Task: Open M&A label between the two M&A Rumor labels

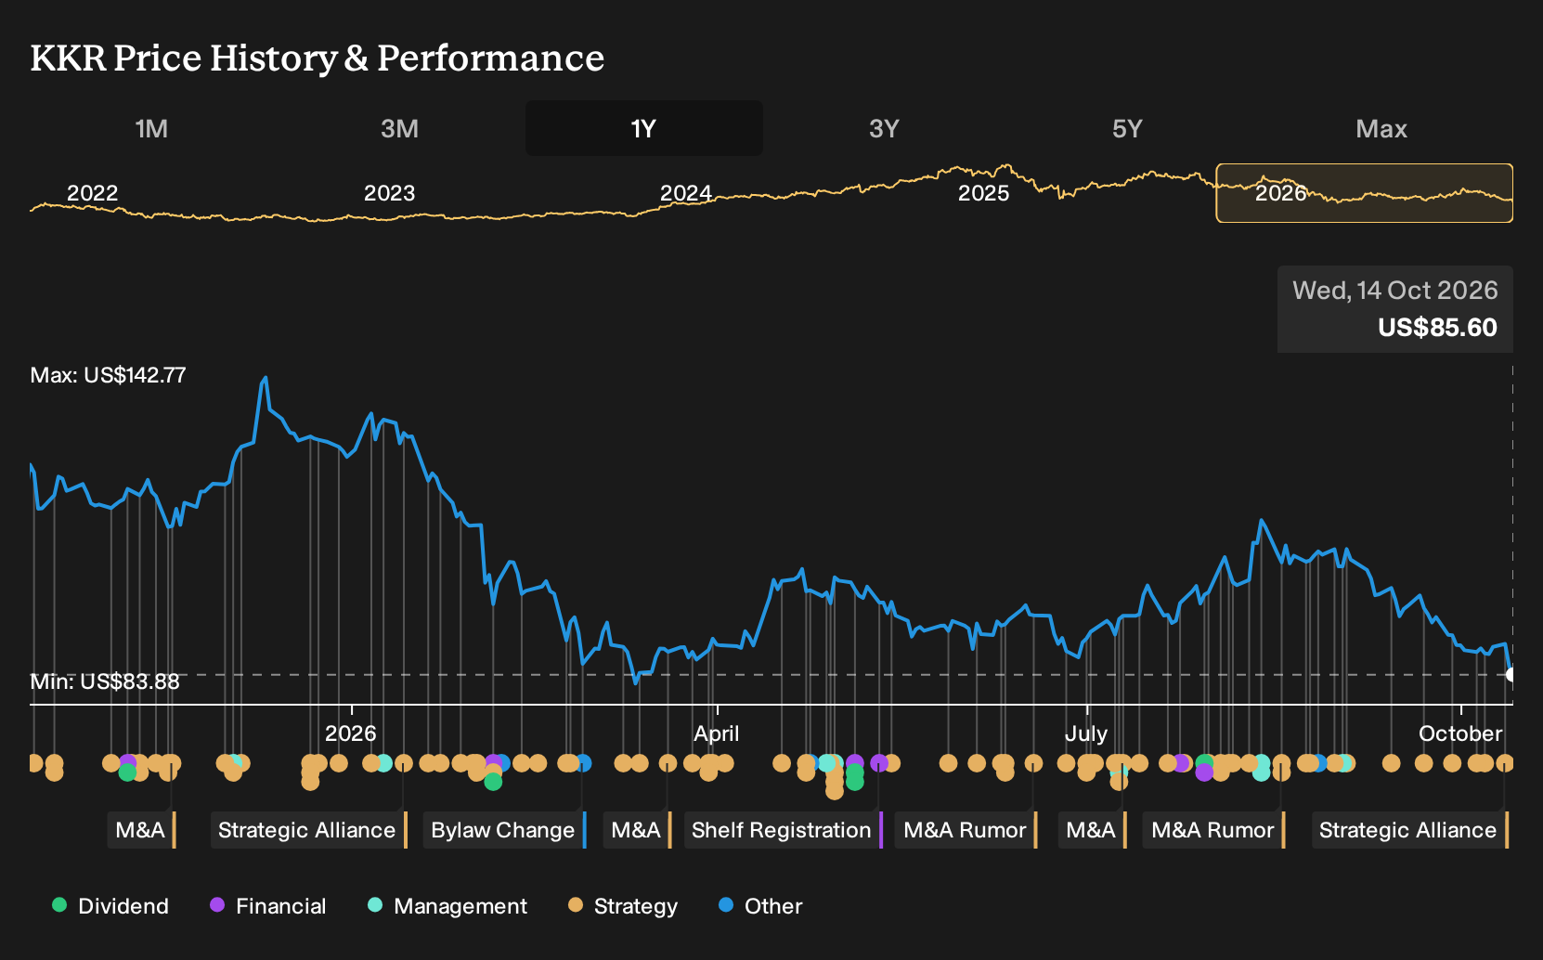Action: [1092, 830]
